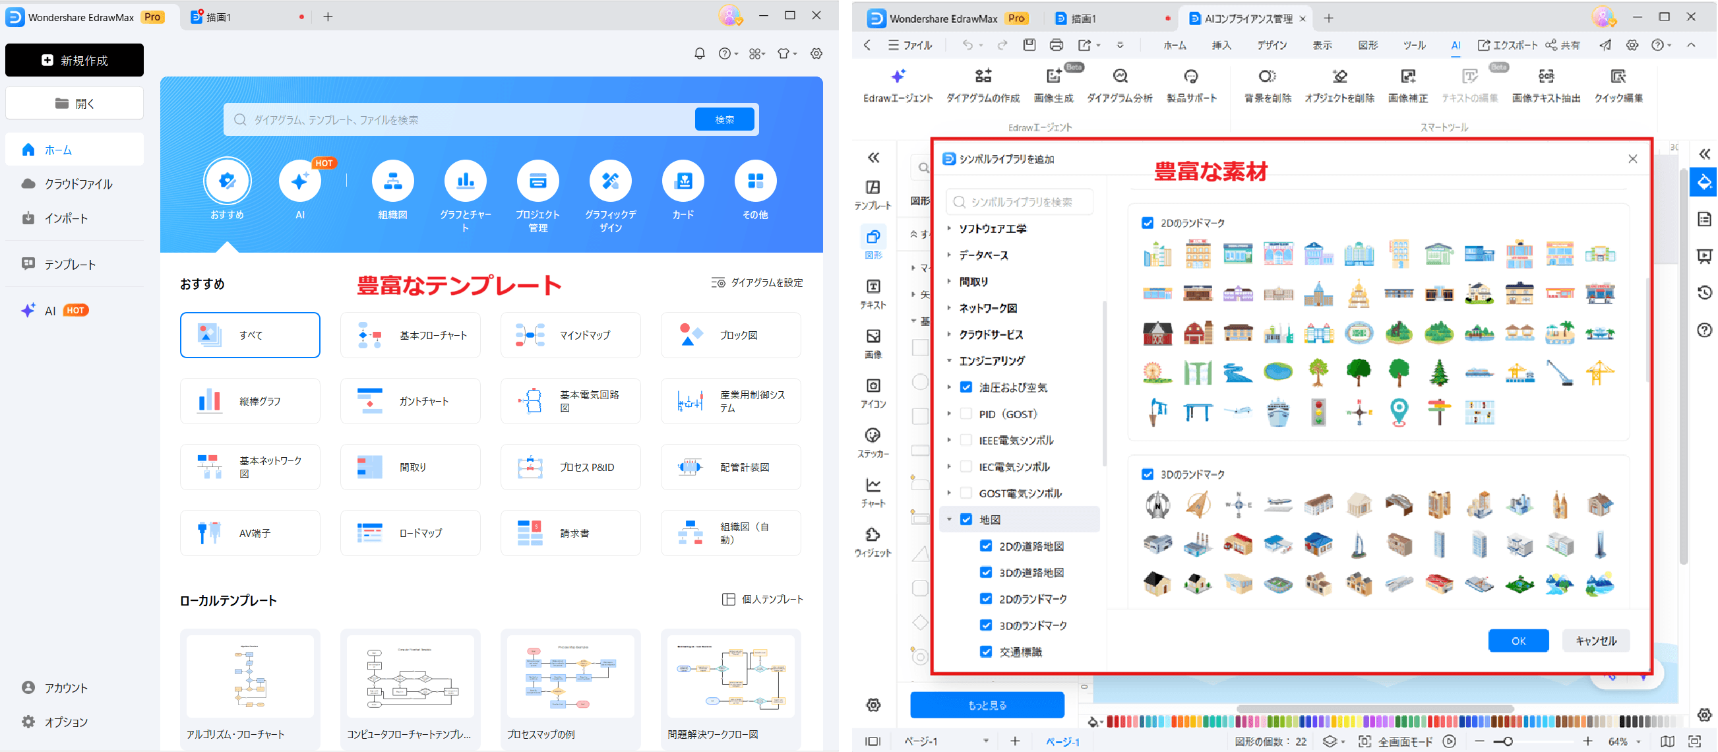
Task: Open ダイアグラム分析 tool
Action: pos(1120,85)
